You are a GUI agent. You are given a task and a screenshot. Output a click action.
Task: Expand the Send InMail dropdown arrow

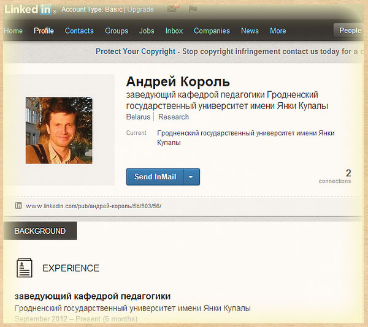[x=191, y=177]
